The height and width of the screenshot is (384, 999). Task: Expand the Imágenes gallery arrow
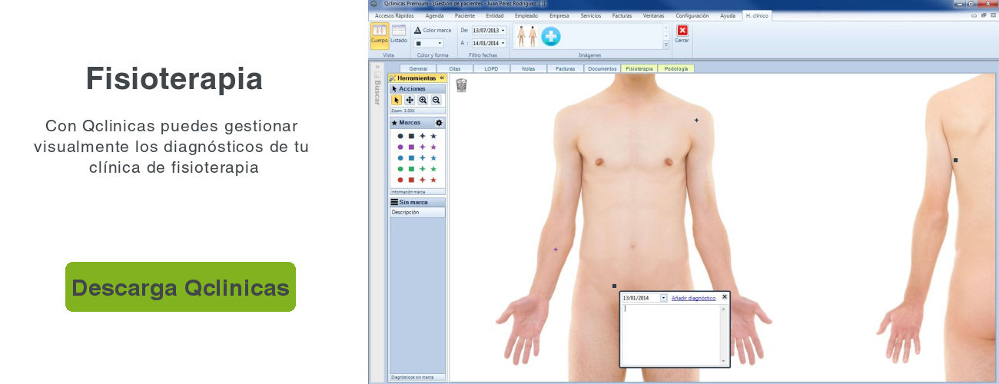[666, 45]
